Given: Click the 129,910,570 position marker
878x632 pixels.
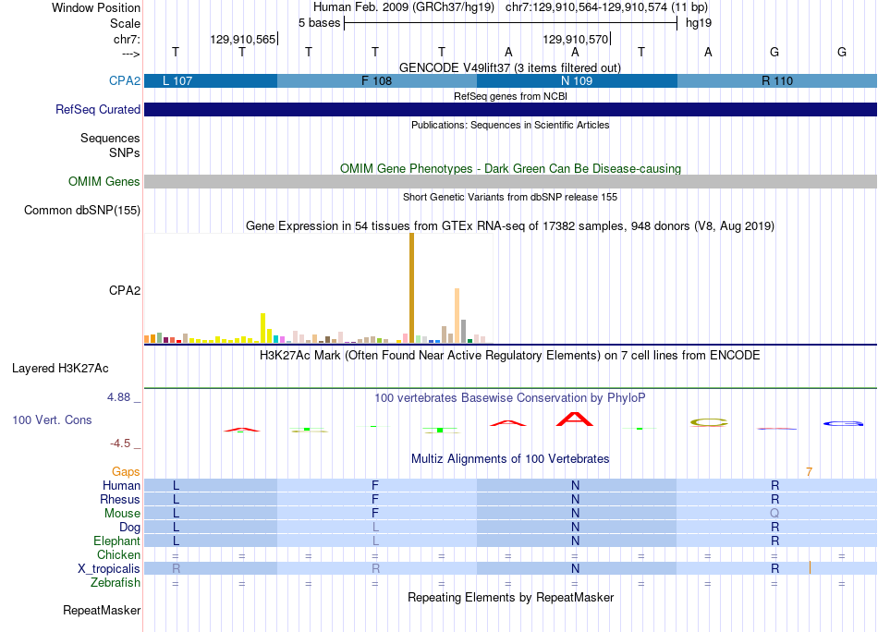Looking at the screenshot, I should click(x=576, y=39).
